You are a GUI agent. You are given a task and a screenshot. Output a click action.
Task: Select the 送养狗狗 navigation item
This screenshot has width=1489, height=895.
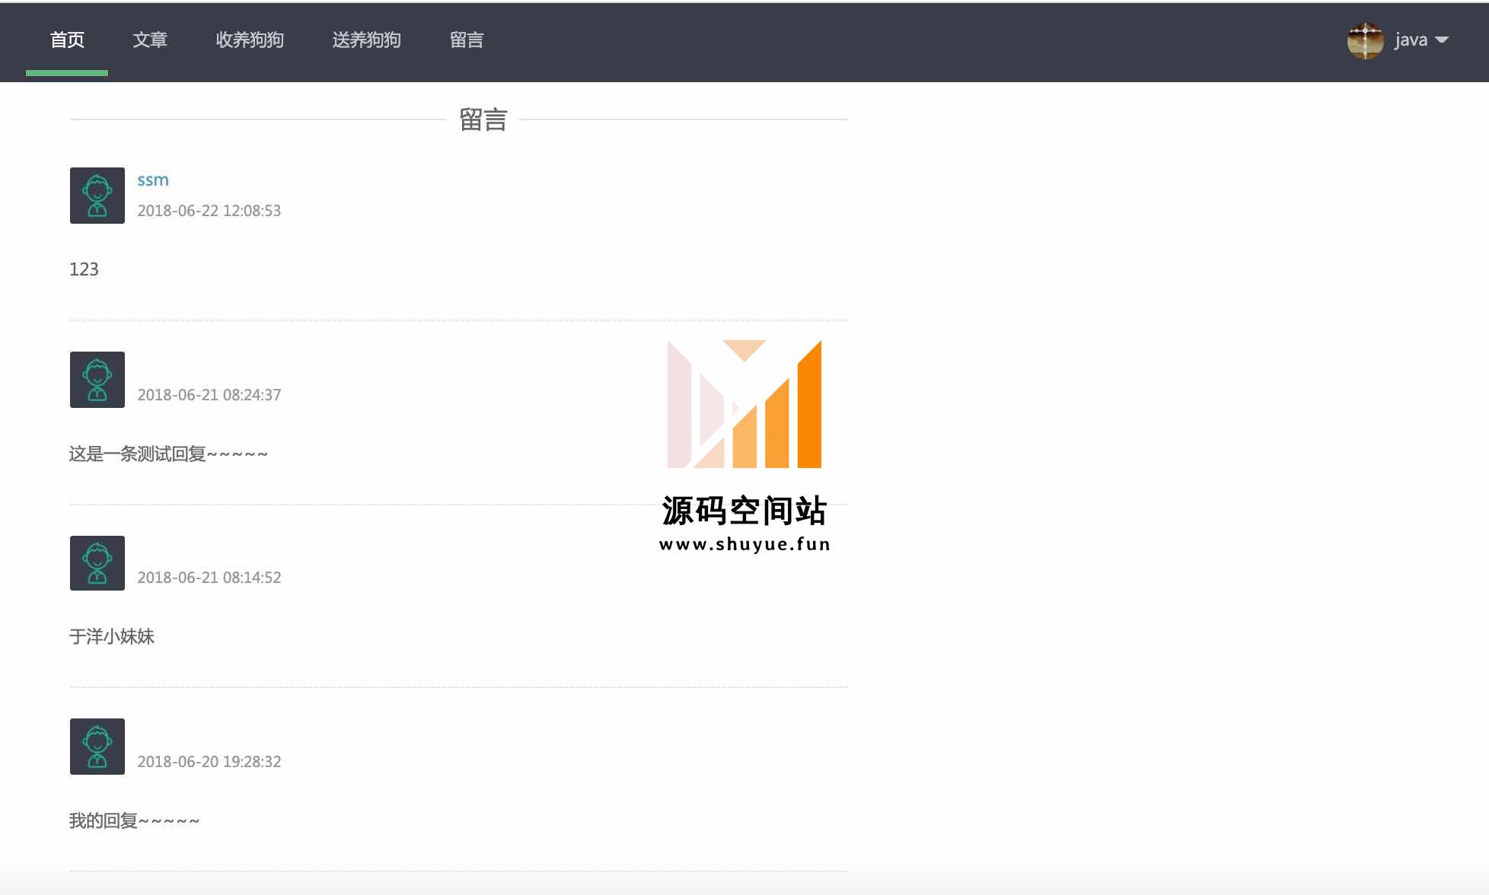point(366,40)
